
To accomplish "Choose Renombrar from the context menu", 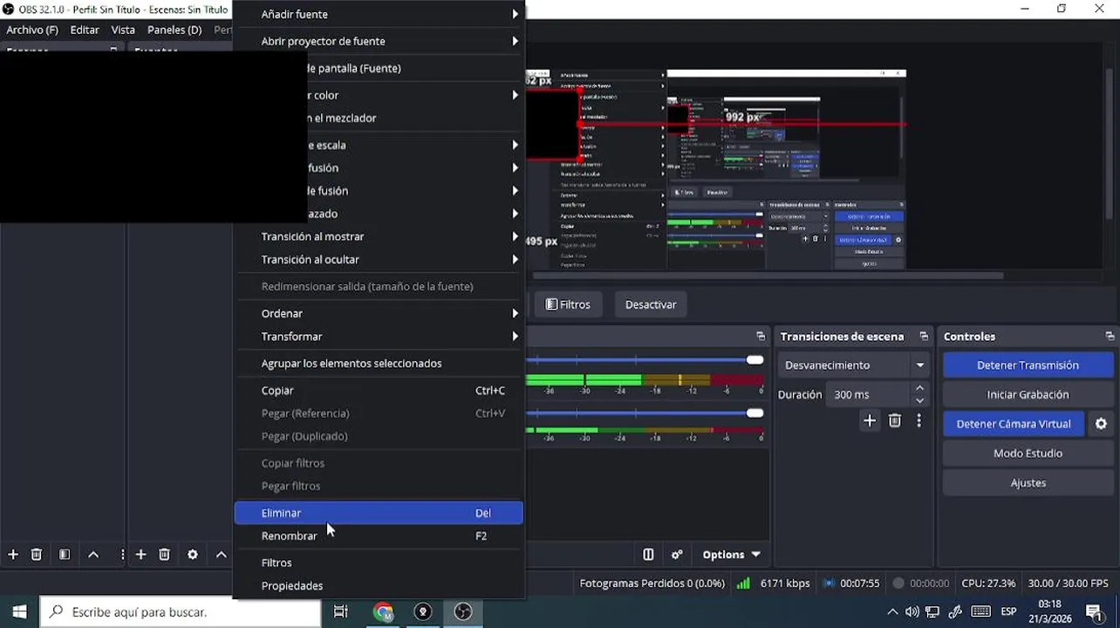I will coord(379,536).
